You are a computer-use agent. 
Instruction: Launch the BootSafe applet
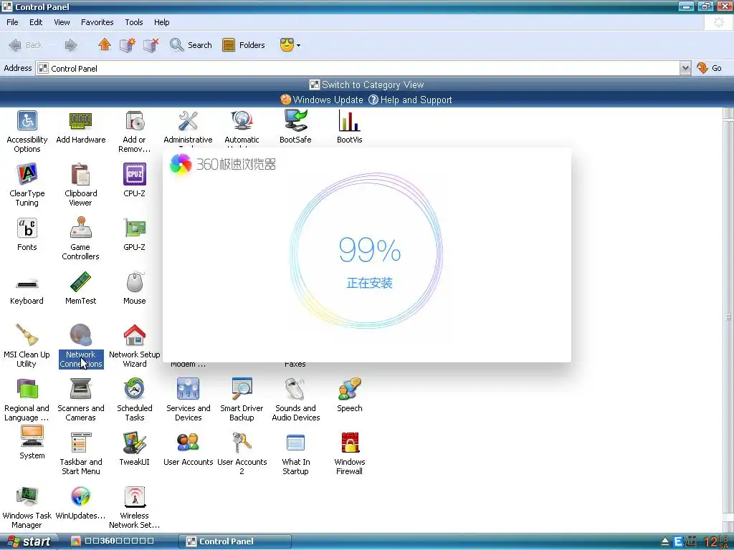295,120
